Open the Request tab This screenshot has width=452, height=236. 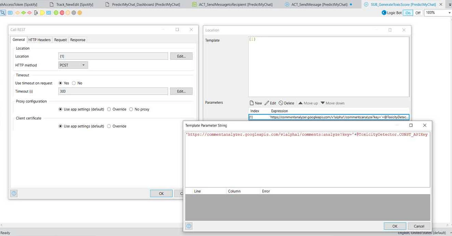click(60, 40)
